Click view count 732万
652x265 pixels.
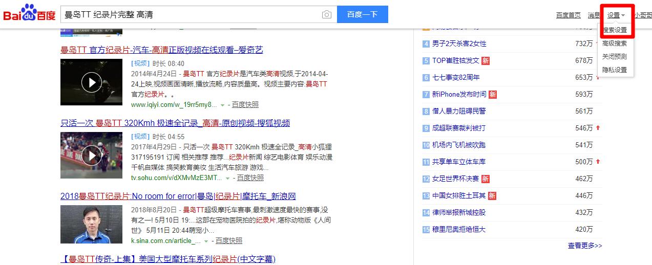584,43
